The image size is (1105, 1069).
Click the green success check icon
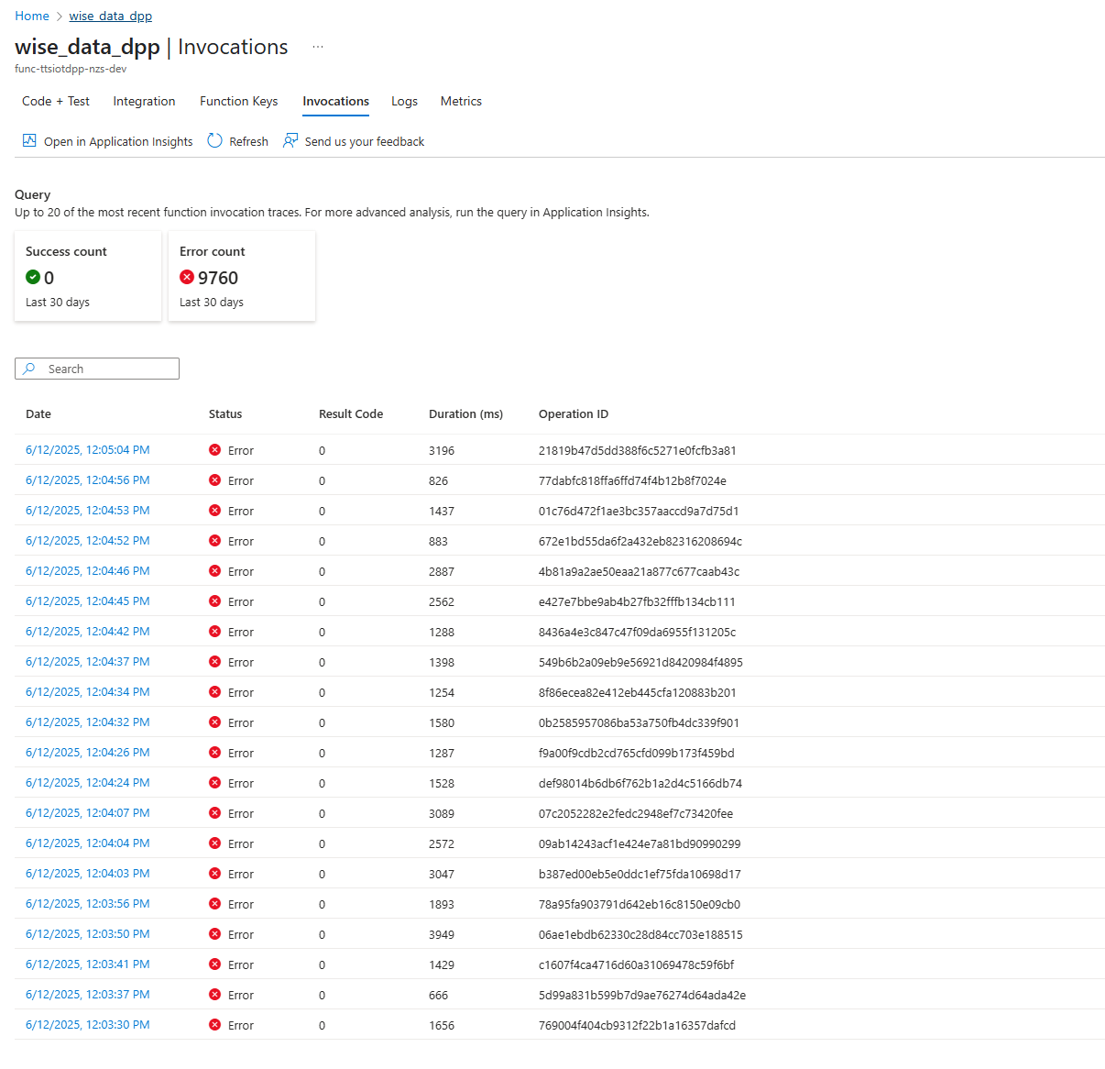33,277
